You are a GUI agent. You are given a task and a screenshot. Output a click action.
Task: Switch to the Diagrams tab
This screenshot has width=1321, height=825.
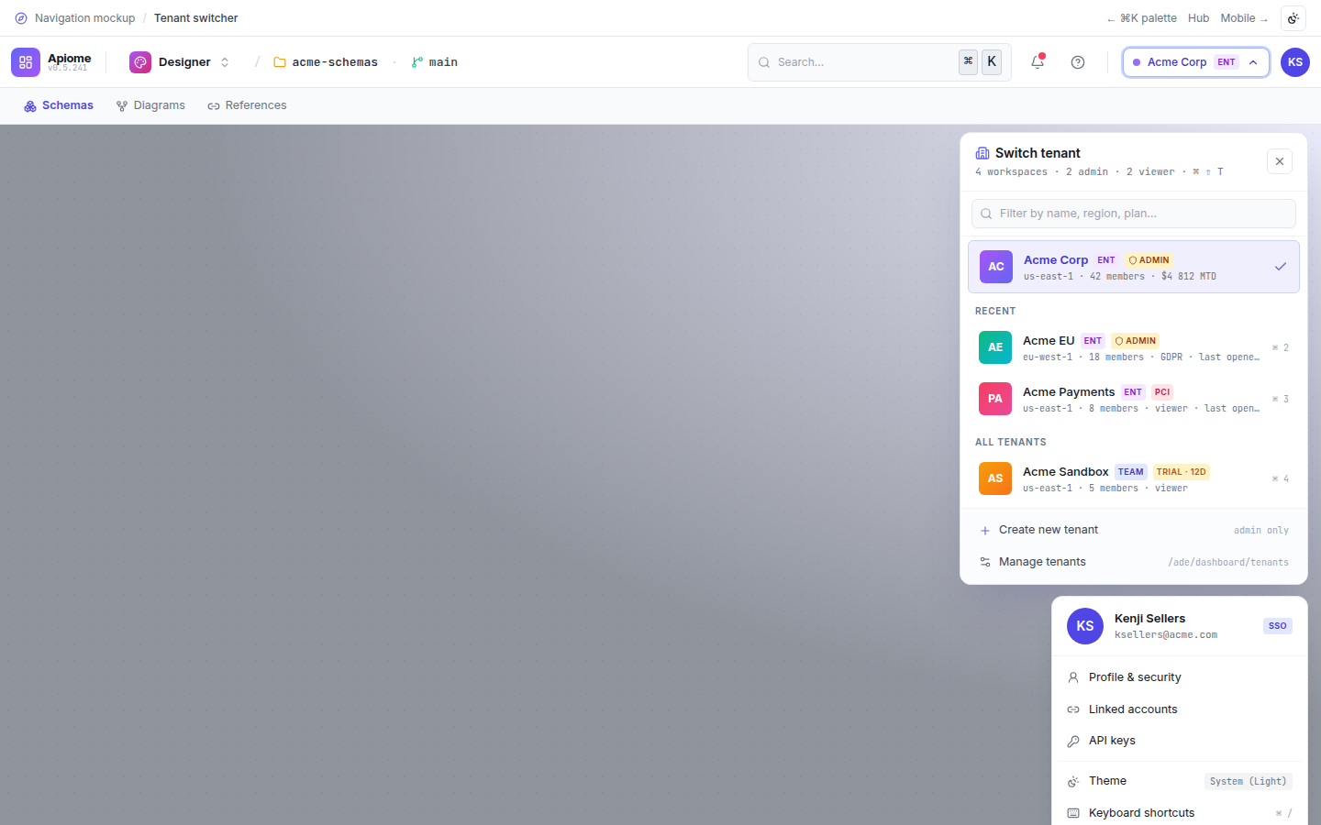pos(150,105)
